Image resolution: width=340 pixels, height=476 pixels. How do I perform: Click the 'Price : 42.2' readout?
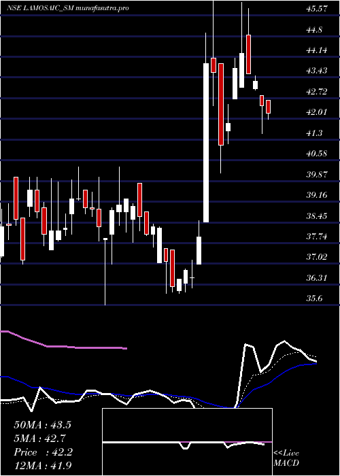point(43,452)
